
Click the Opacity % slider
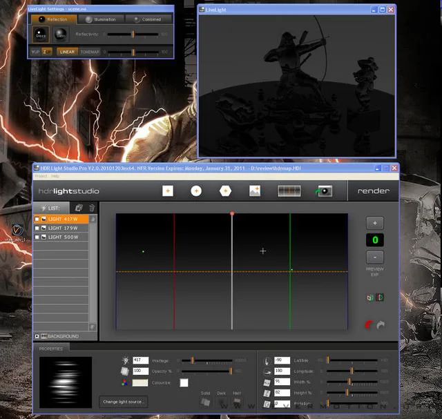coord(206,371)
